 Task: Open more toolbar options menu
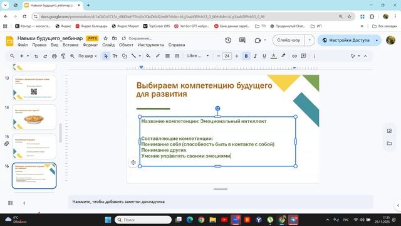[x=315, y=56]
